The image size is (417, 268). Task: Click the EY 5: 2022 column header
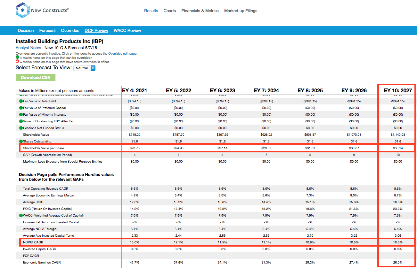(178, 90)
